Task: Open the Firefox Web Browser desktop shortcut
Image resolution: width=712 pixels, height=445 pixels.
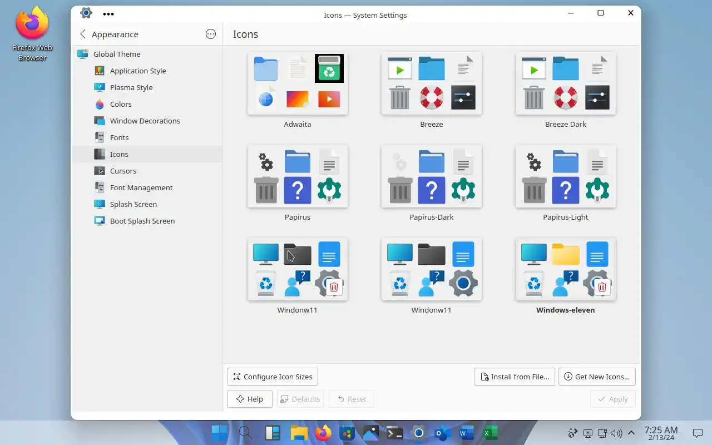Action: click(x=32, y=33)
